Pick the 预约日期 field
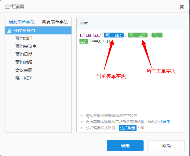This screenshot has height=156, width=190. [x=24, y=54]
